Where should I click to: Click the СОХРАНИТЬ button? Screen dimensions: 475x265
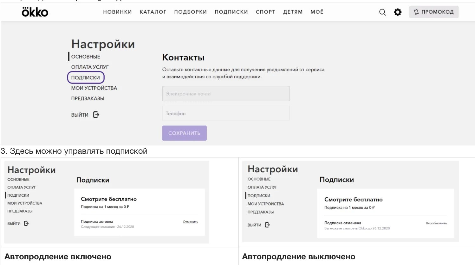coord(184,133)
